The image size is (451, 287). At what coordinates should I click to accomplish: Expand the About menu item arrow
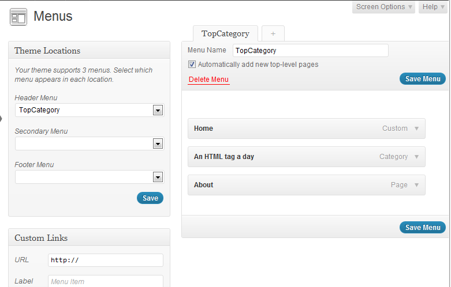416,185
